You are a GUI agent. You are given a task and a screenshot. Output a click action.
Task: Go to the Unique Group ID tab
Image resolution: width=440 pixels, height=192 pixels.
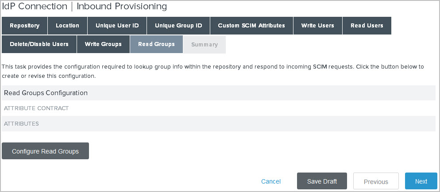[178, 26]
